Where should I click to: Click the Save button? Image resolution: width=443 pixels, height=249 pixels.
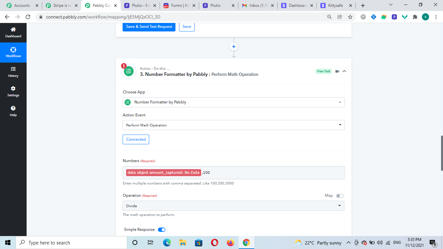click(x=187, y=27)
